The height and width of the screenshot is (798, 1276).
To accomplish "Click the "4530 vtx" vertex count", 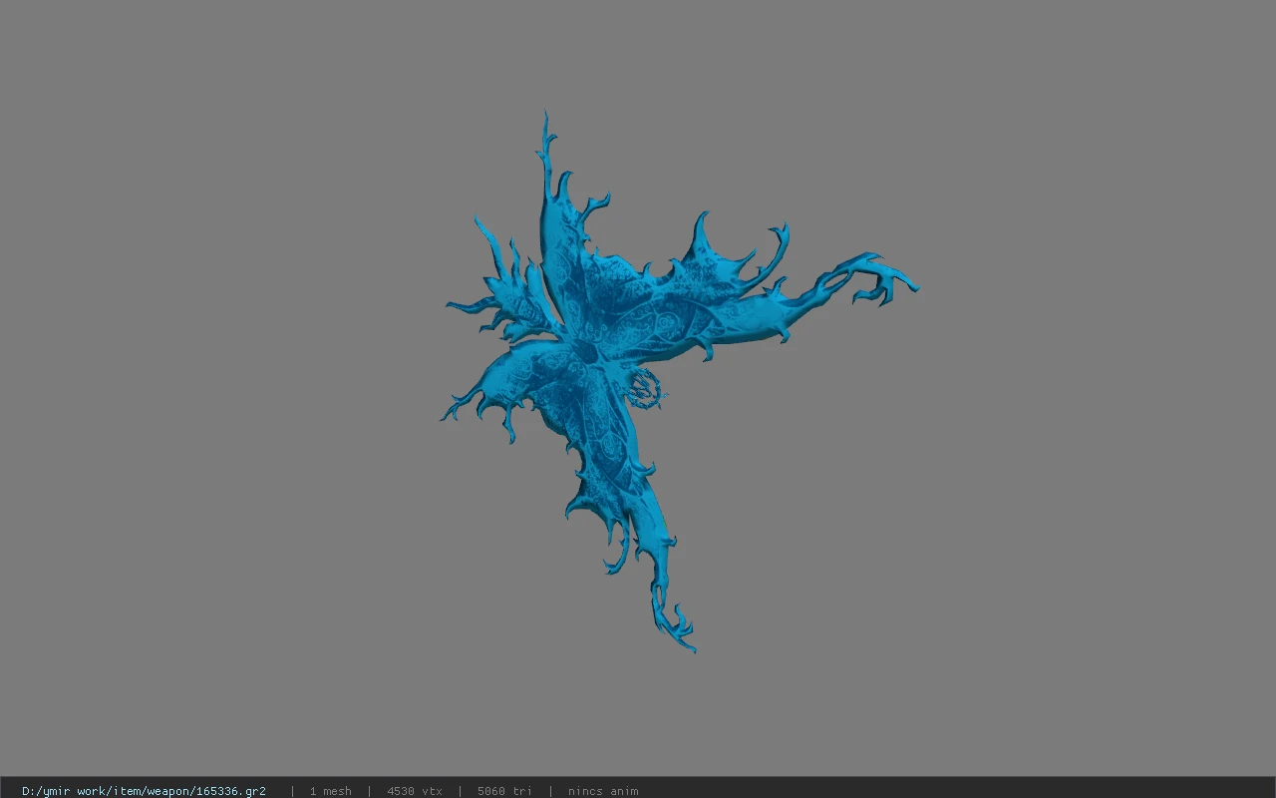I will tap(415, 791).
